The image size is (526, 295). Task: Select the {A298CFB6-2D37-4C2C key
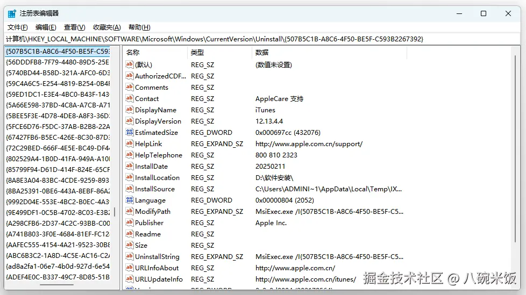tap(58, 223)
